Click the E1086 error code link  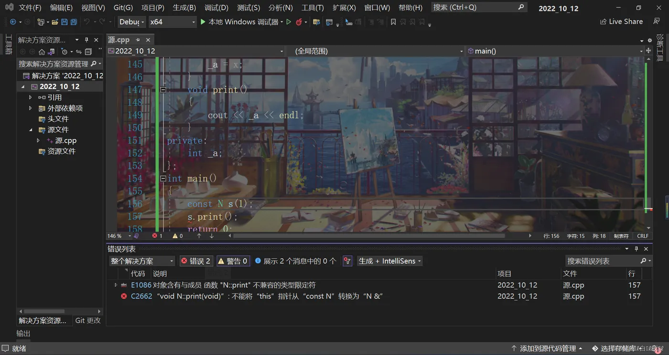141,285
